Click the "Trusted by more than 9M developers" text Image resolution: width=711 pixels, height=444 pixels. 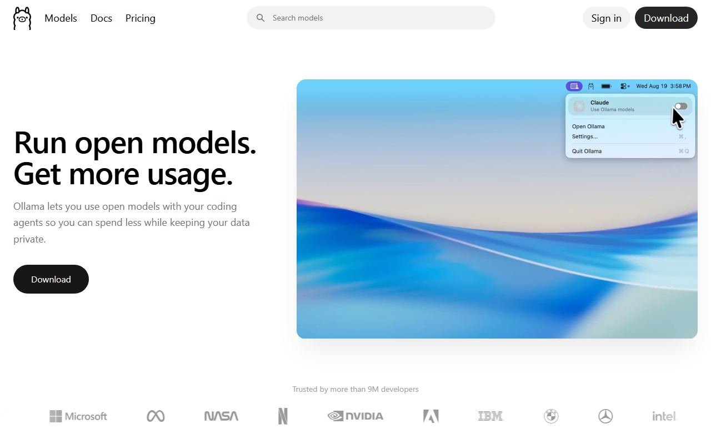click(x=355, y=389)
